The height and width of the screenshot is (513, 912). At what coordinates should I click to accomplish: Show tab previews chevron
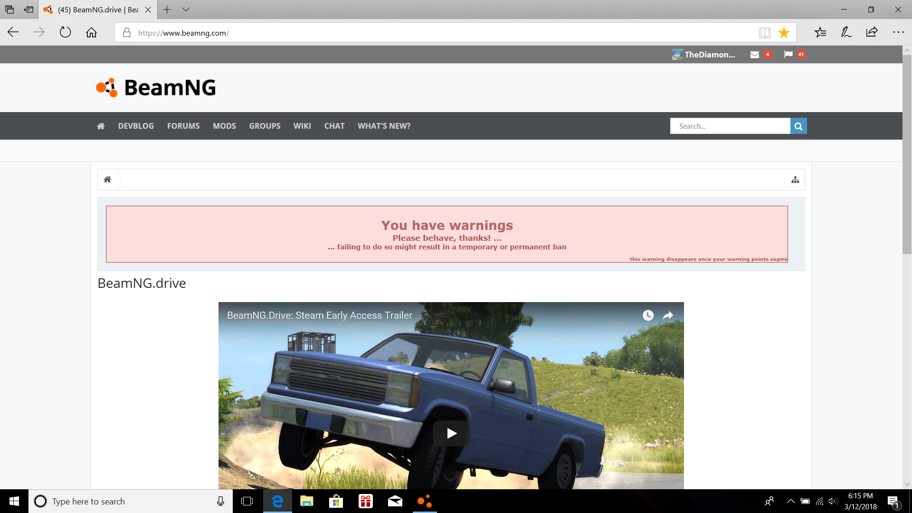[x=186, y=9]
